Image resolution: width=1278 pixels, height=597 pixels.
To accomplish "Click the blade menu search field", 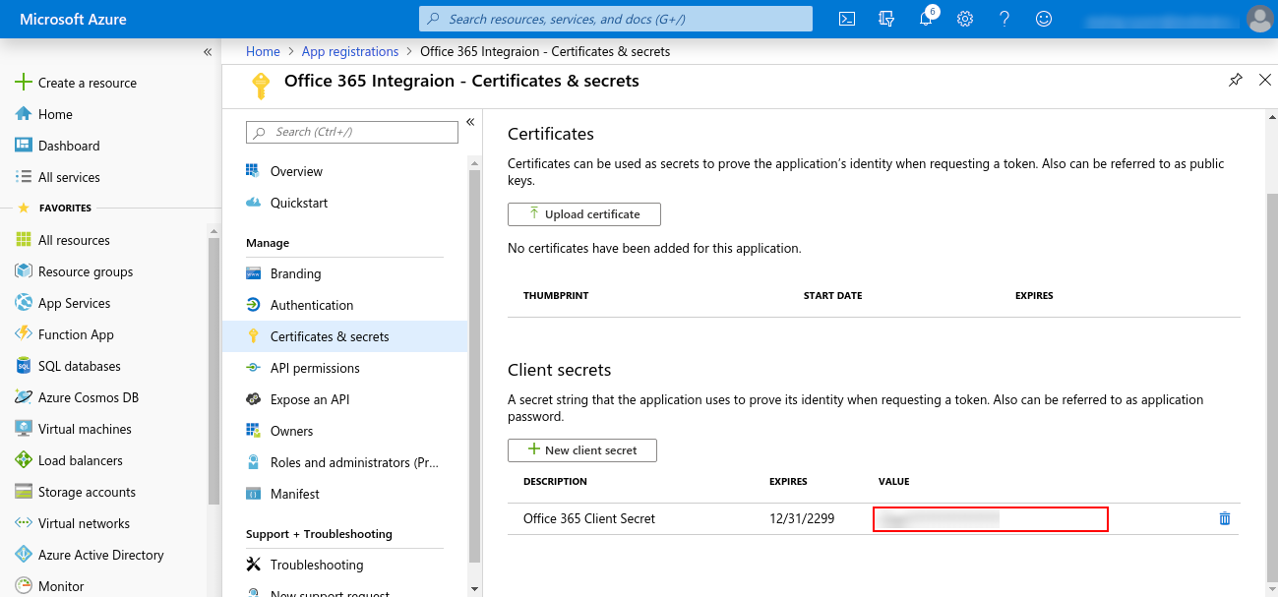I will 352,132.
